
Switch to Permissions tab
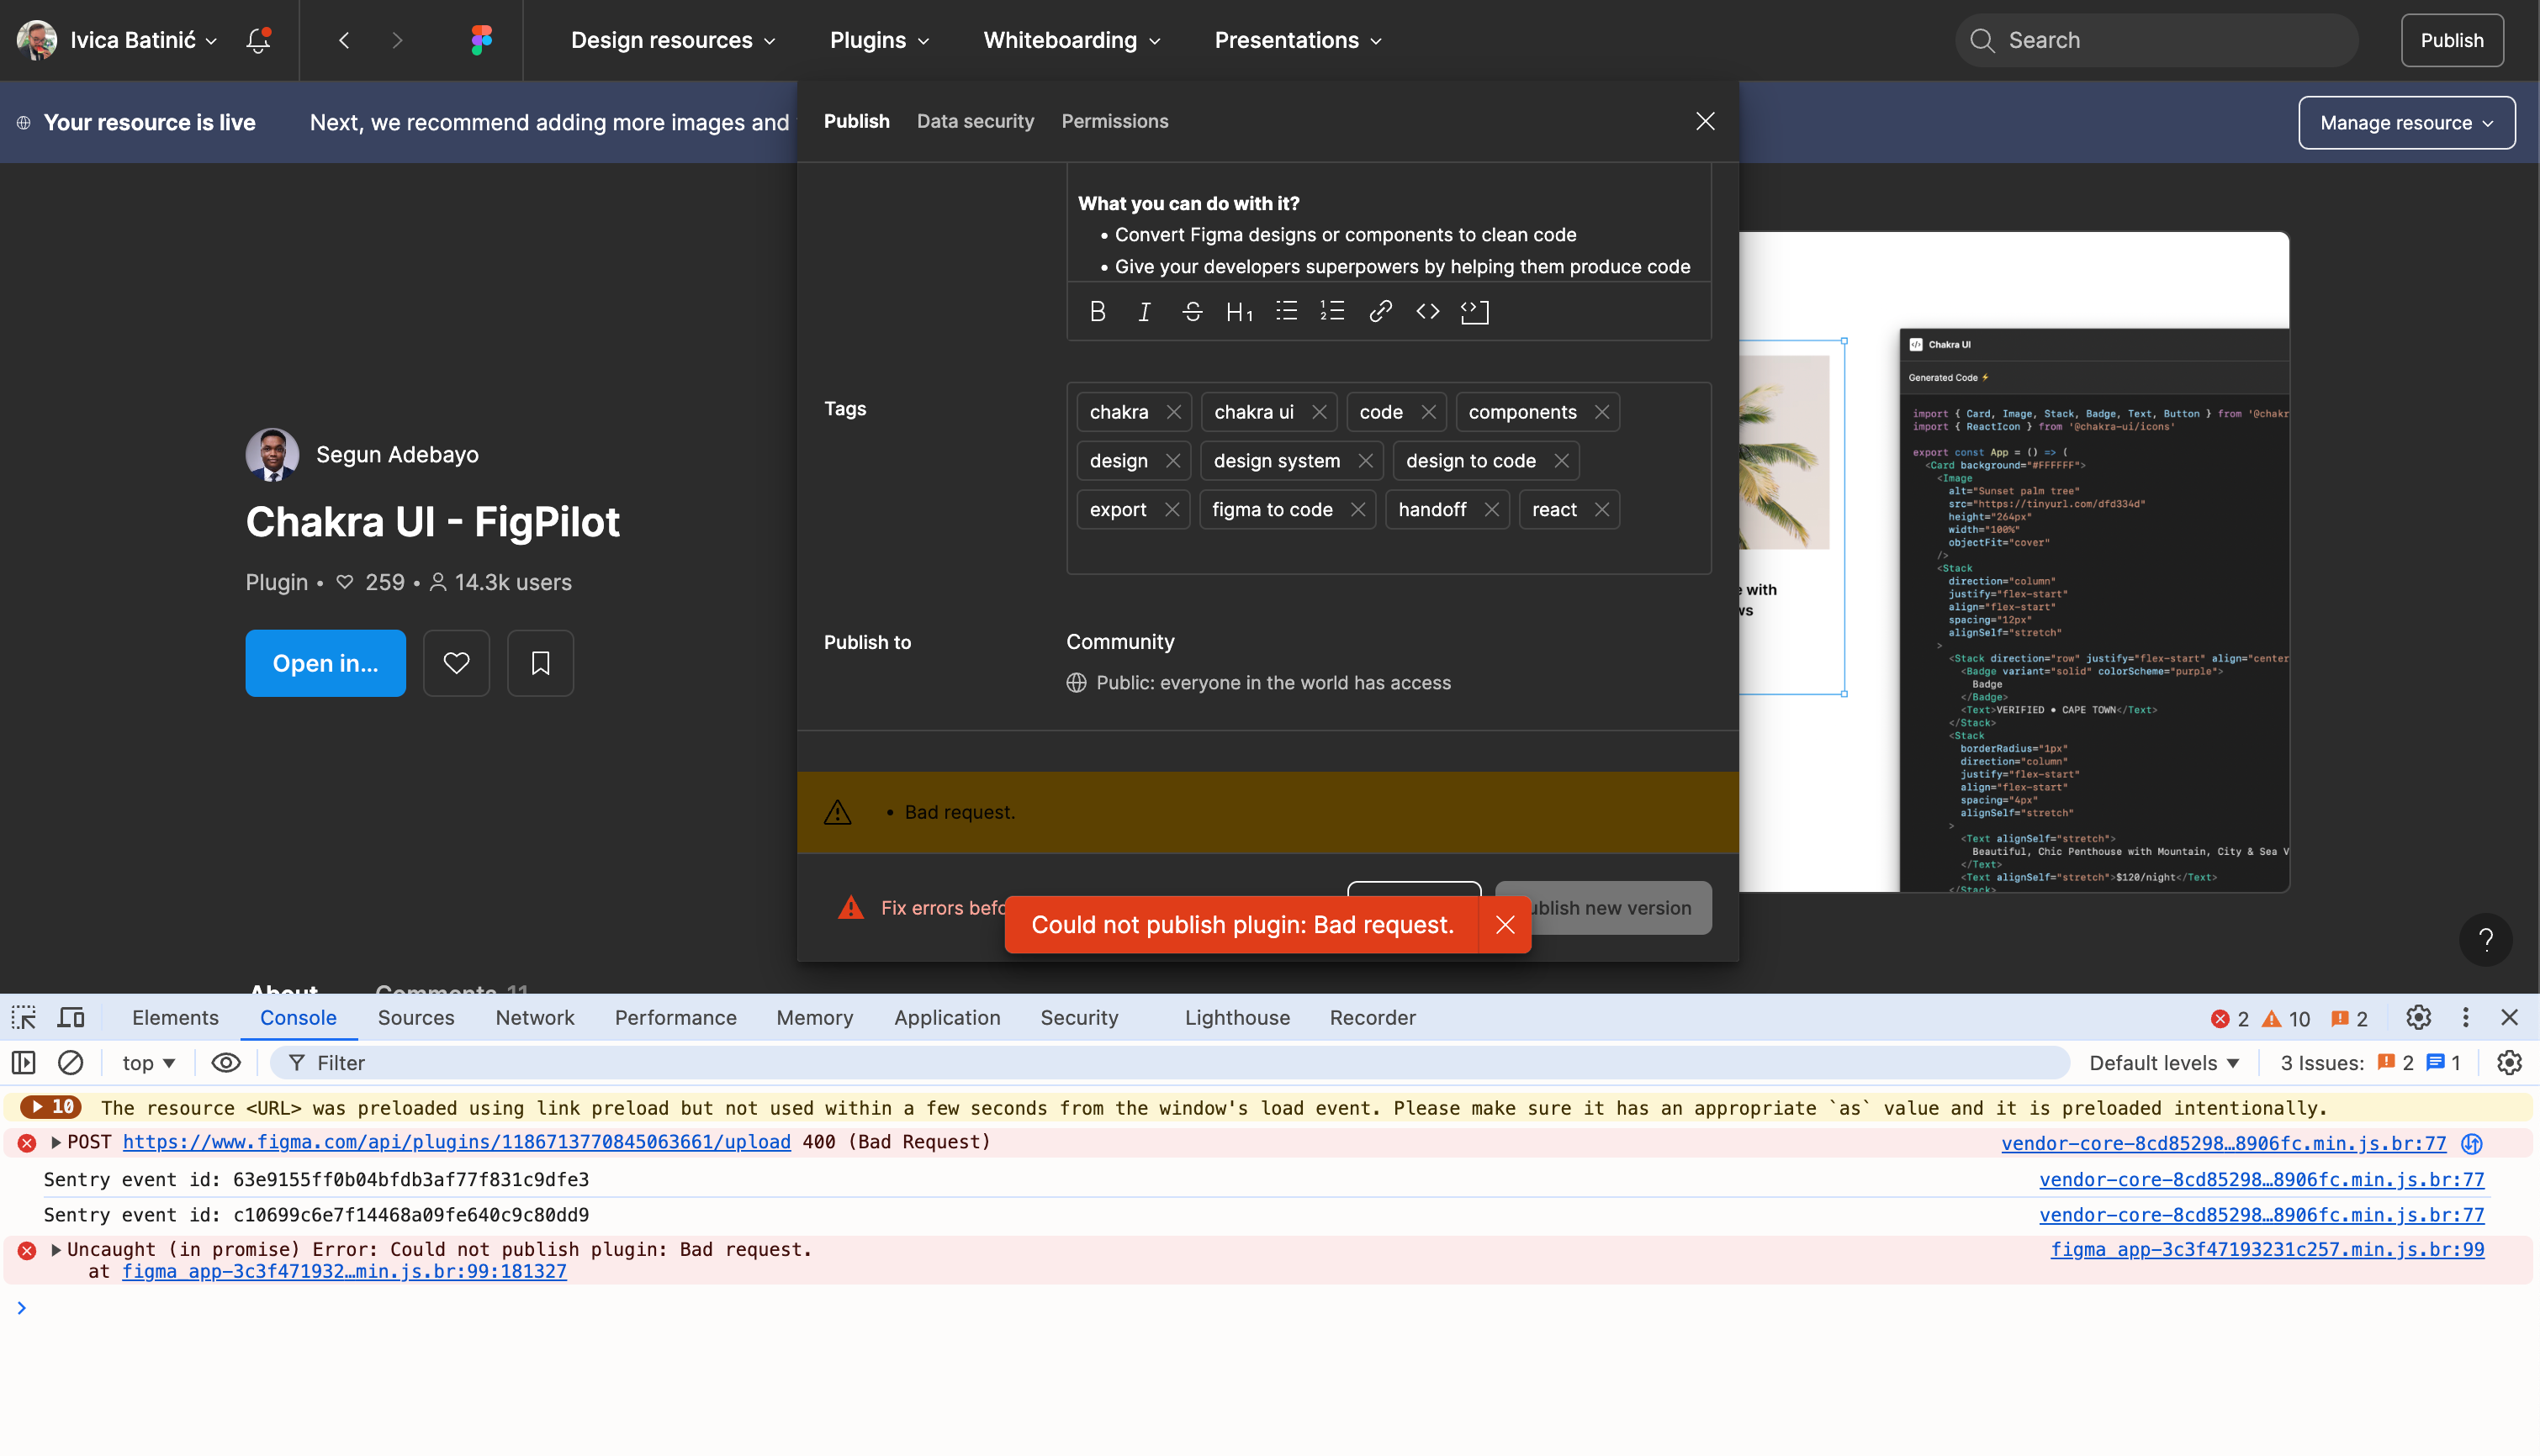(1114, 121)
